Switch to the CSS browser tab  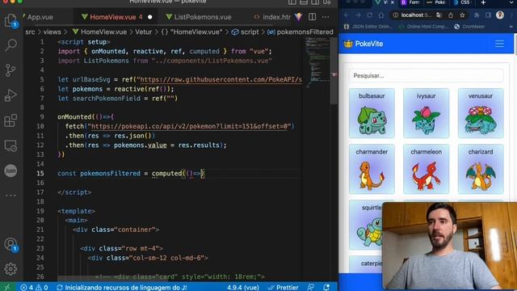click(x=461, y=2)
